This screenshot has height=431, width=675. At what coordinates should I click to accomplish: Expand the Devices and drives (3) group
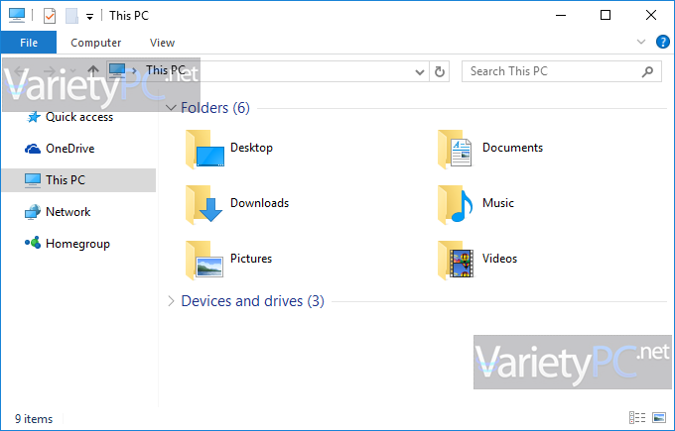pyautogui.click(x=171, y=301)
